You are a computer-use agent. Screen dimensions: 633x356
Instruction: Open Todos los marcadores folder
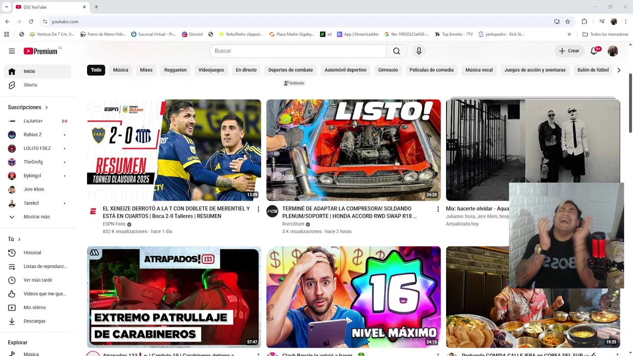605,34
